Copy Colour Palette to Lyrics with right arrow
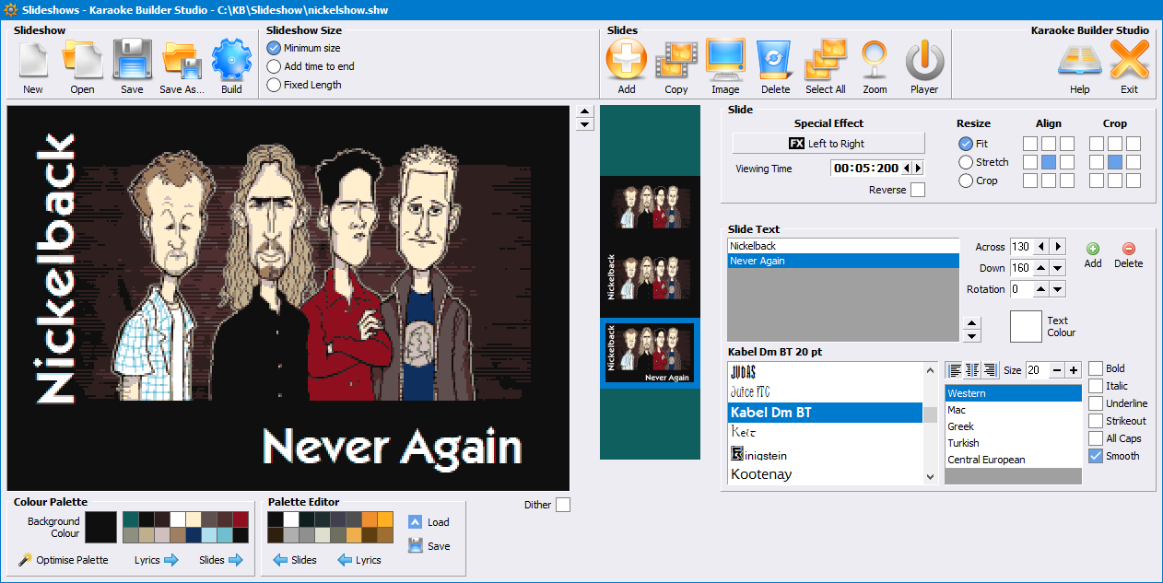This screenshot has width=1163, height=583. (x=156, y=560)
